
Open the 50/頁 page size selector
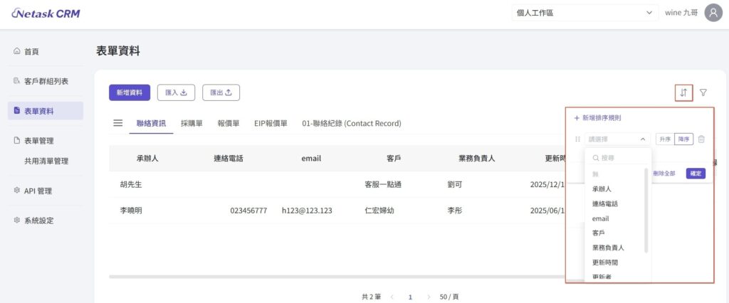(x=449, y=296)
